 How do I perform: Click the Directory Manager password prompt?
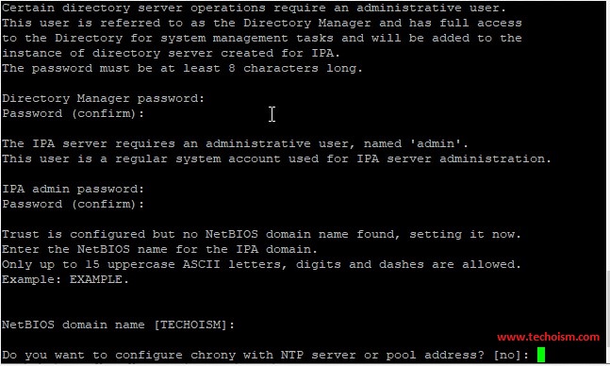(103, 98)
